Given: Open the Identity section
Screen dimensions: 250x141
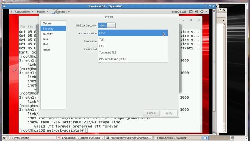Looking at the screenshot, I should tap(53, 34).
